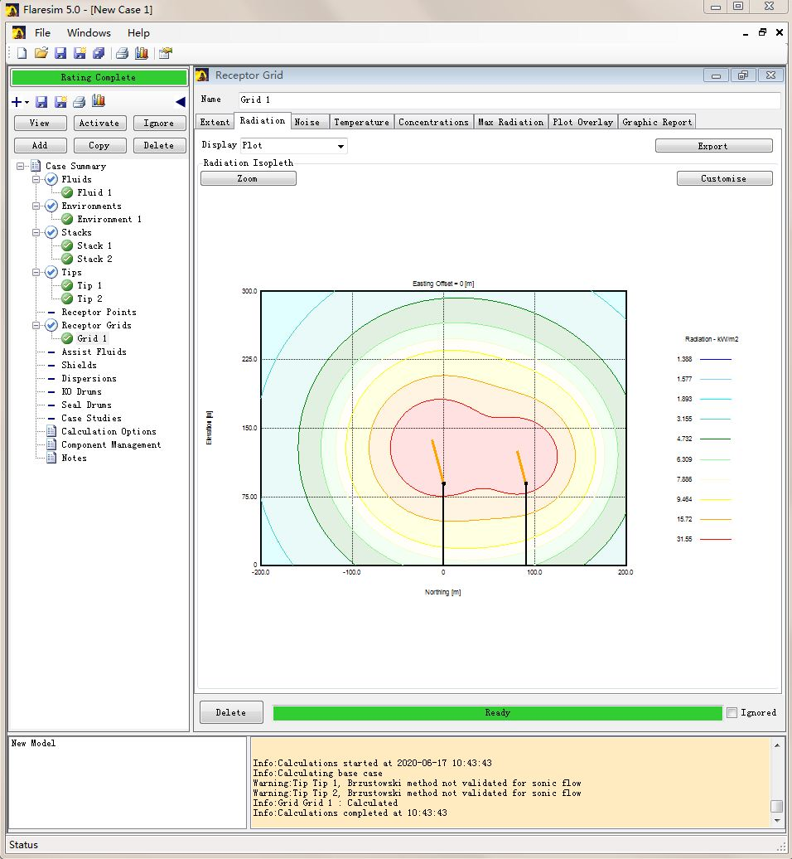This screenshot has height=859, width=792.
Task: Click the Print icon in case panel toolbar
Action: 80,102
